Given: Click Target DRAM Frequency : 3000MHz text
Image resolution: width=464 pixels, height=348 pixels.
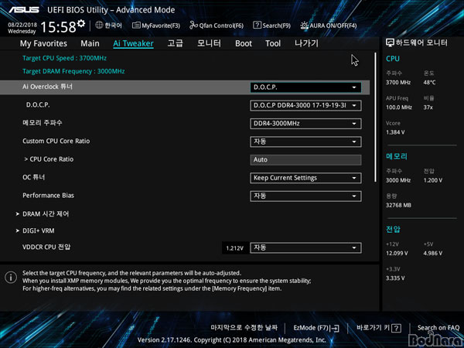Looking at the screenshot, I should coord(73,71).
